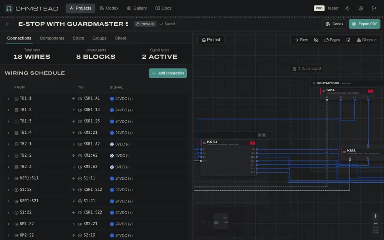Screen dimensions: 384x240
Task: Toggle the light/dark theme sun icon
Action: pyautogui.click(x=347, y=8)
